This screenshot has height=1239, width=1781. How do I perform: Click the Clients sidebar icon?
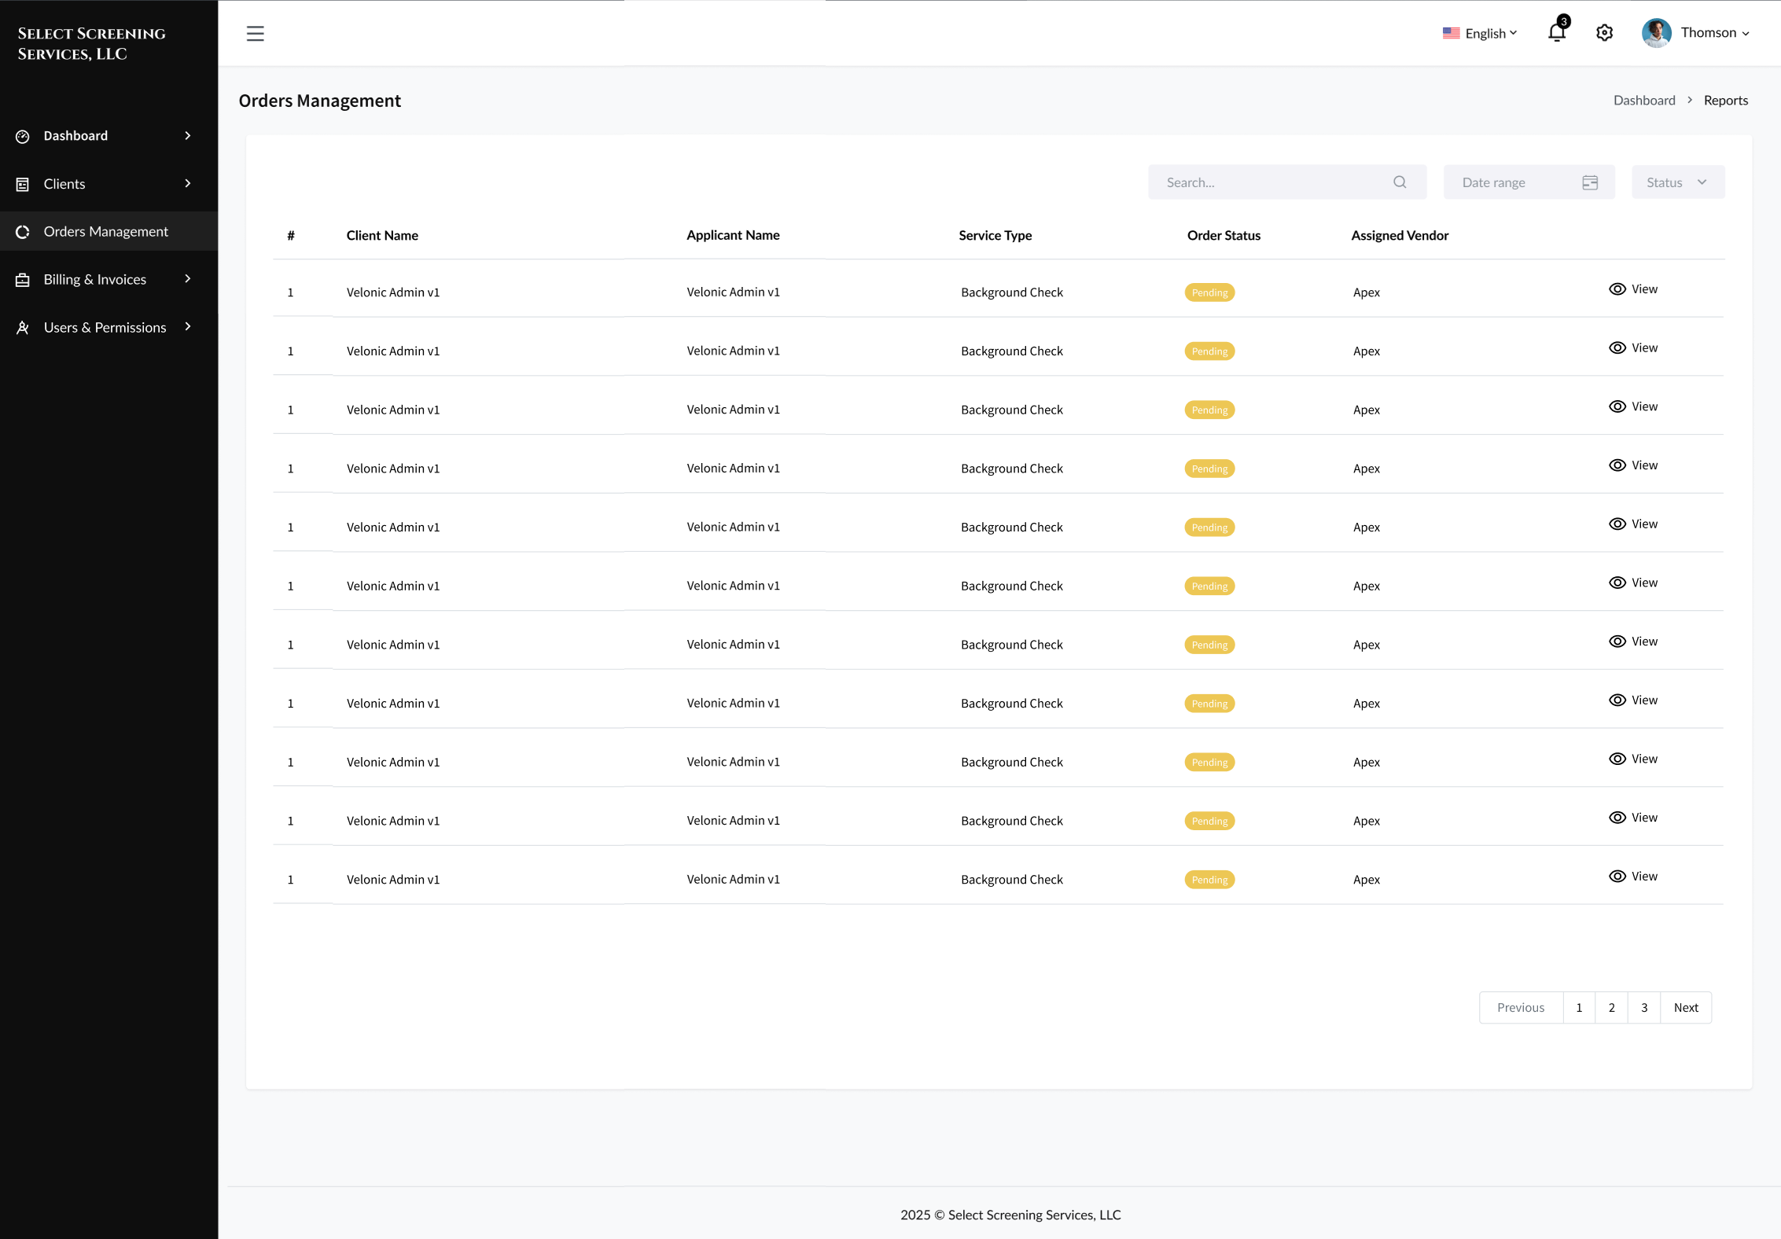click(23, 184)
